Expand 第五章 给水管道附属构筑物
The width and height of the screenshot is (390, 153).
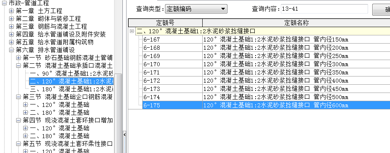coord(11,42)
